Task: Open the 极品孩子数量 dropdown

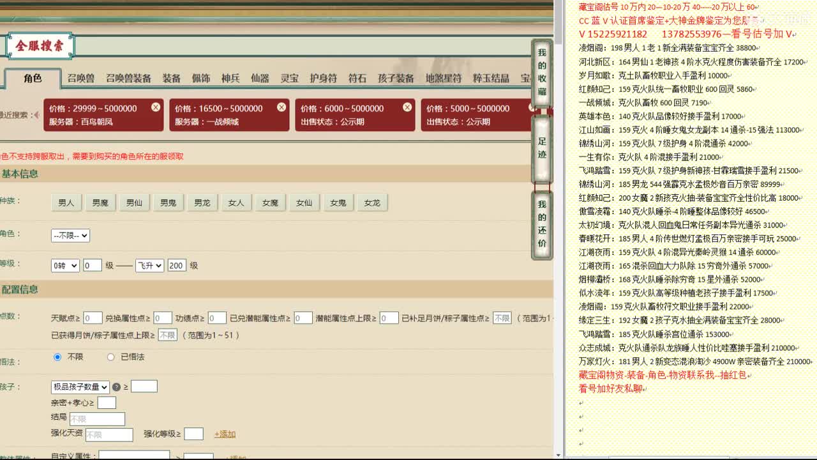Action: (x=80, y=387)
